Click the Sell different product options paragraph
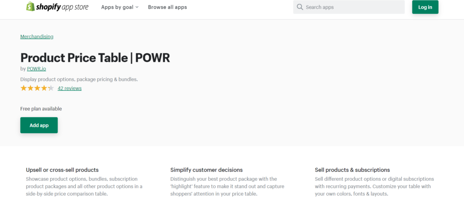 pos(374,187)
